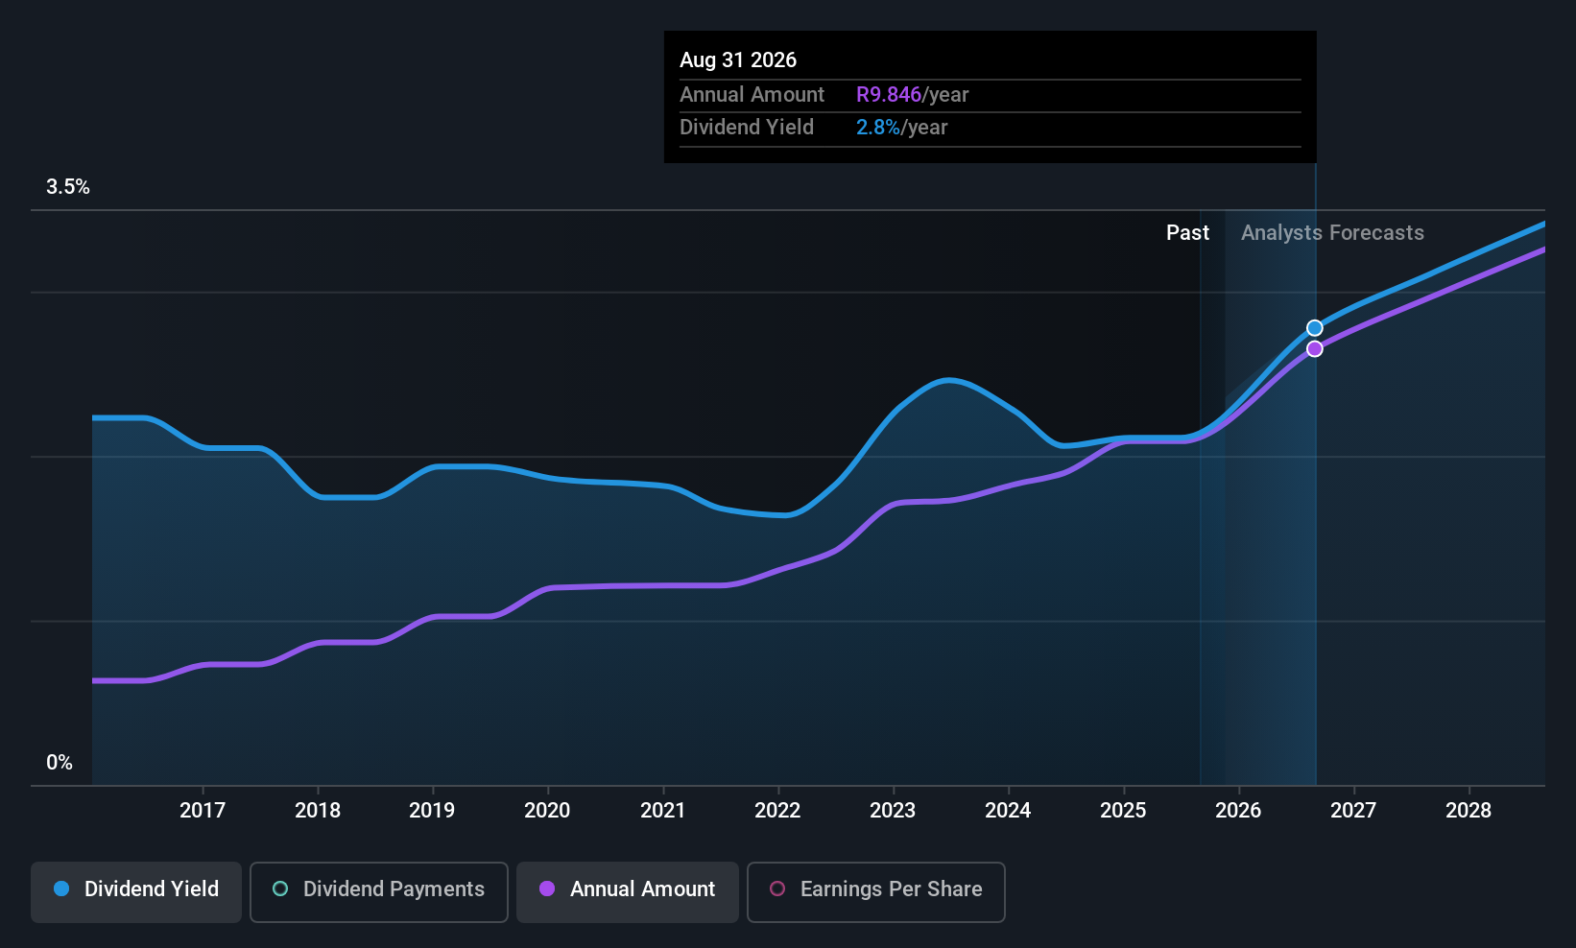The image size is (1576, 948).
Task: Select the 2017 tick on the timeline axis
Action: (203, 811)
